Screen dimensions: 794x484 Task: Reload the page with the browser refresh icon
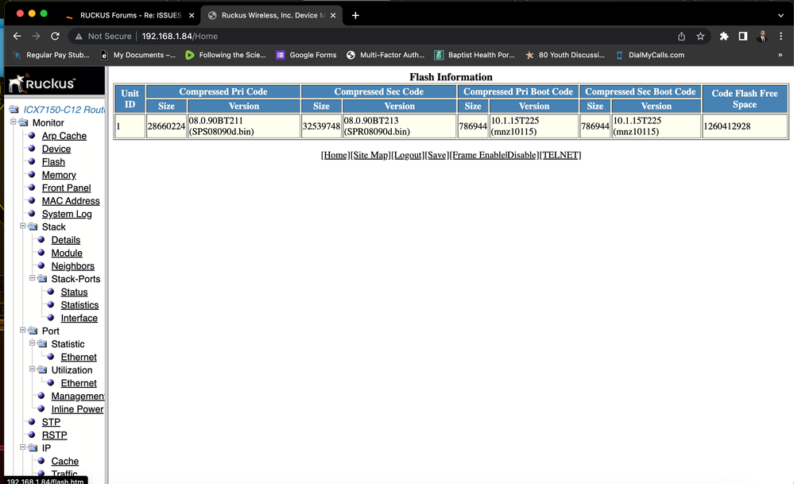coord(55,36)
